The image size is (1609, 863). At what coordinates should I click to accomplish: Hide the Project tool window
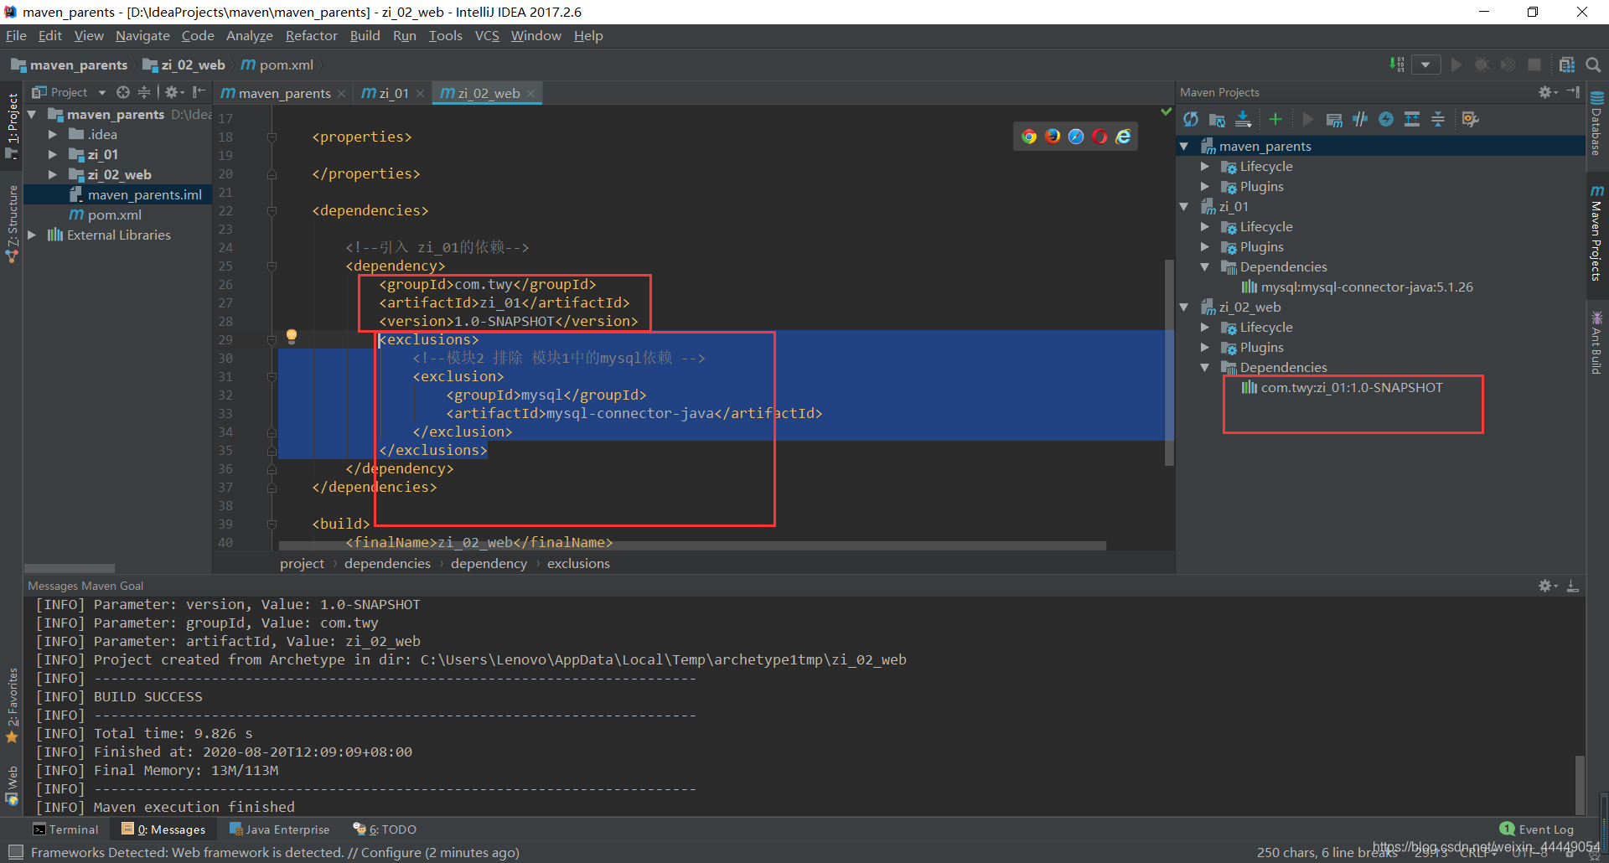199,92
